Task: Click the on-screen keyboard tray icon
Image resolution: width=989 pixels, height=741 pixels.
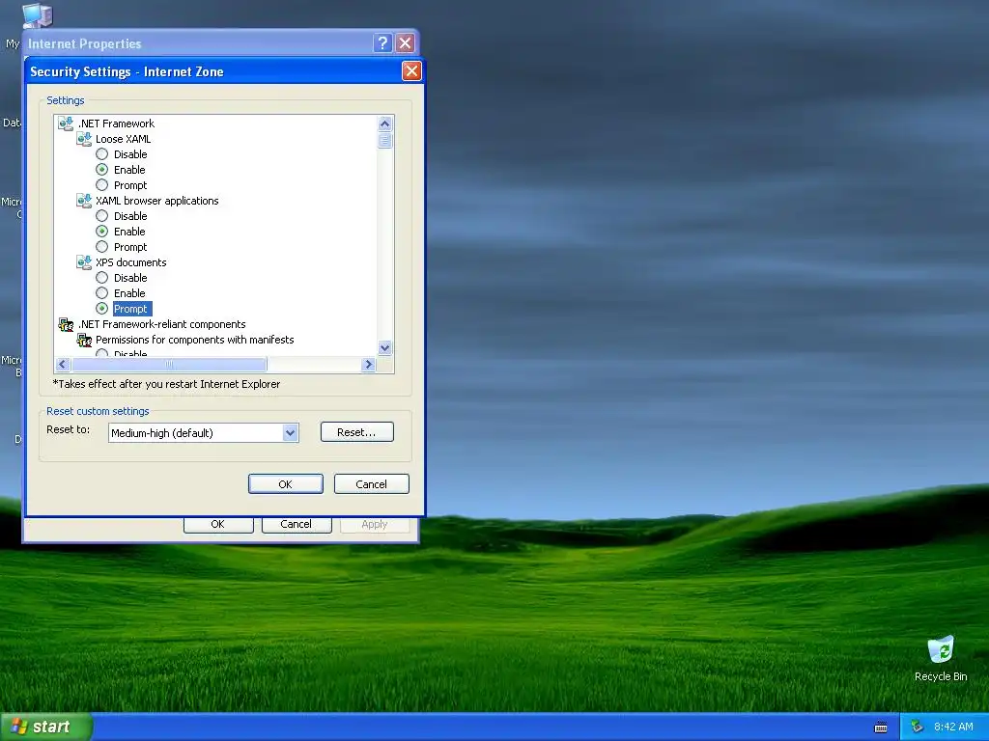Action: click(x=881, y=727)
